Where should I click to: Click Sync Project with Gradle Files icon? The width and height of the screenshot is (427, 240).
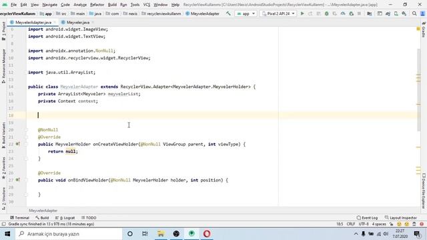coord(388,13)
